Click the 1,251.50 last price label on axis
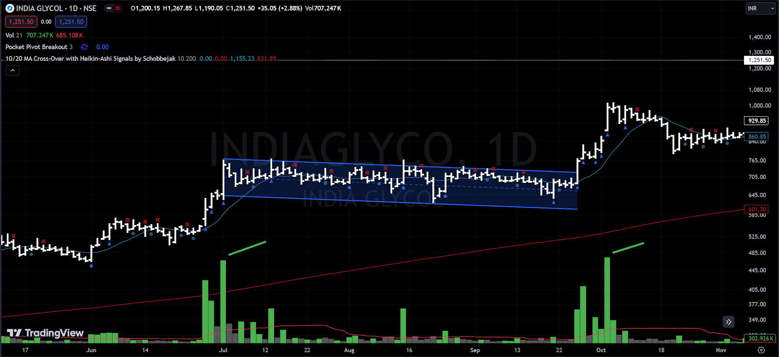 tap(760, 60)
